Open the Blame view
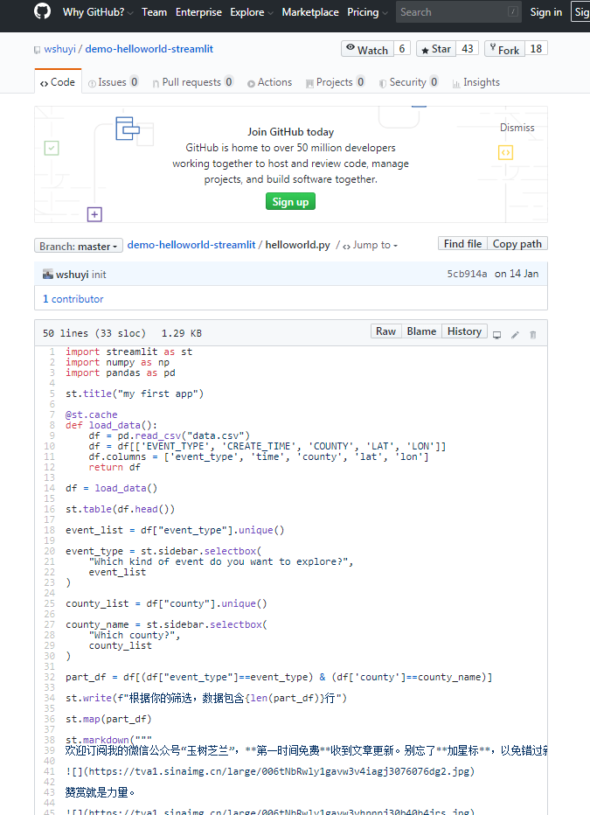Viewport: 590px width, 815px height. click(x=421, y=331)
